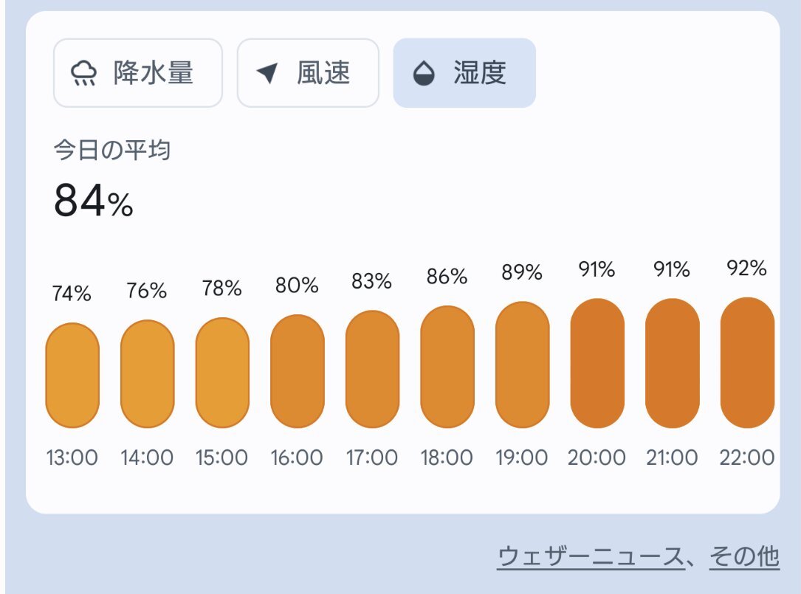Select the 湿度 tab
801x594 pixels.
tap(464, 73)
